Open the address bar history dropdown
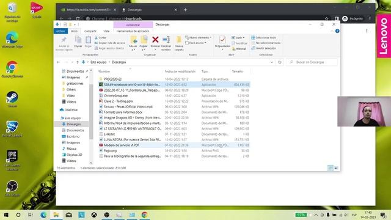Screen dimensions: 391x220 pyautogui.click(x=271, y=62)
